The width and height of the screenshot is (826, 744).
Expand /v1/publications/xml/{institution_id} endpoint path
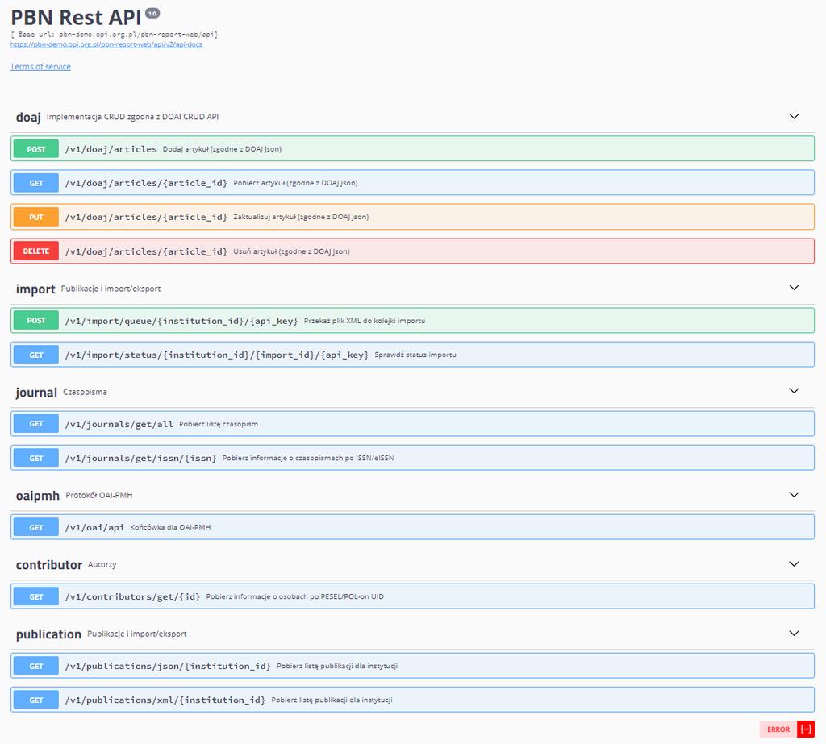(165, 700)
